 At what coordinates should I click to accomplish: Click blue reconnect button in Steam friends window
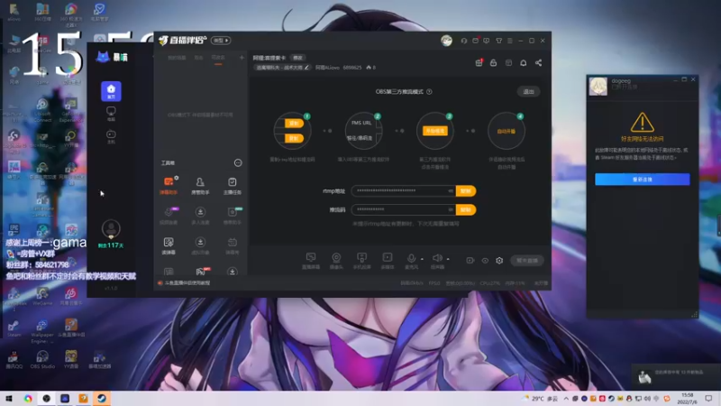coord(642,180)
